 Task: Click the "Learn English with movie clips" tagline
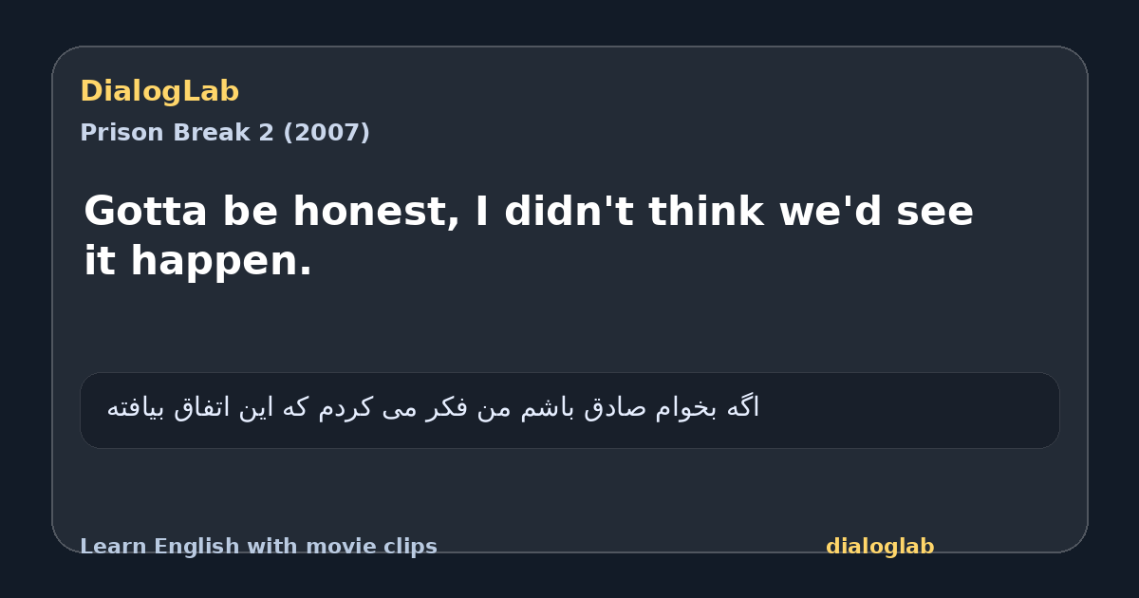258,547
